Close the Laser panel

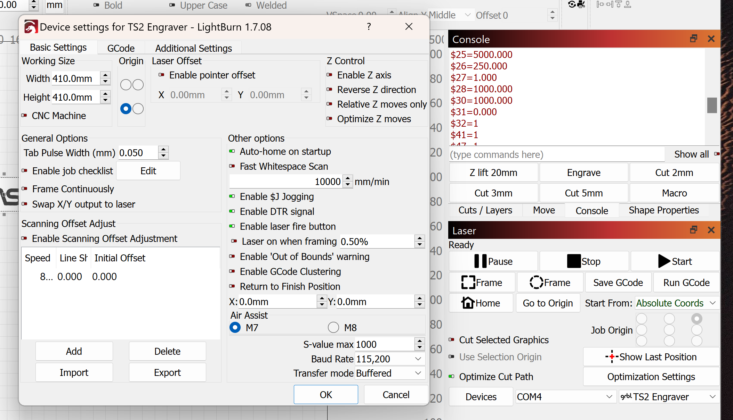coord(711,230)
